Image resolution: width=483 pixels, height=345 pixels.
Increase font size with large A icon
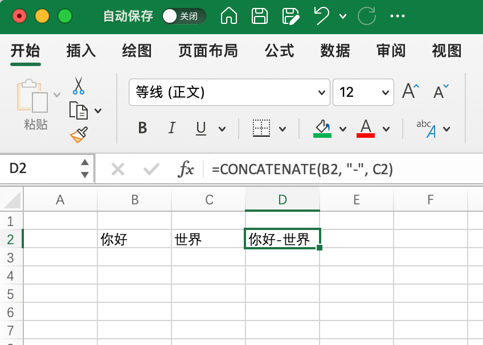tap(410, 92)
